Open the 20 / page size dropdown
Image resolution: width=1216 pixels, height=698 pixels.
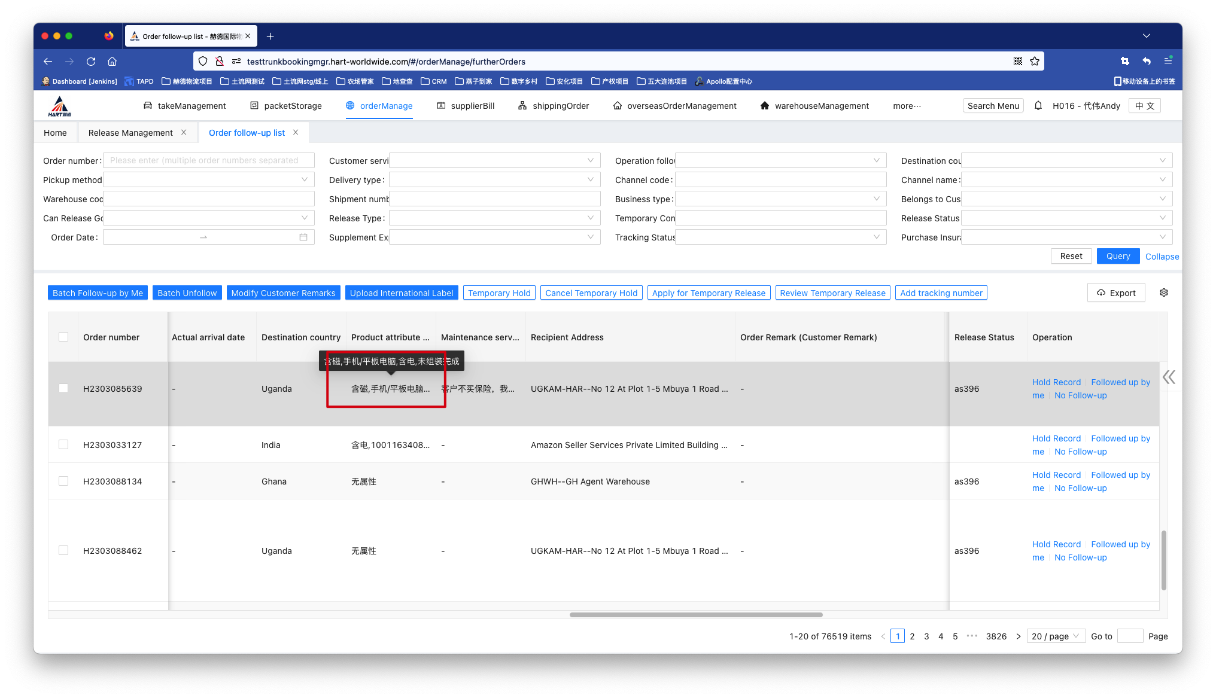coord(1056,636)
